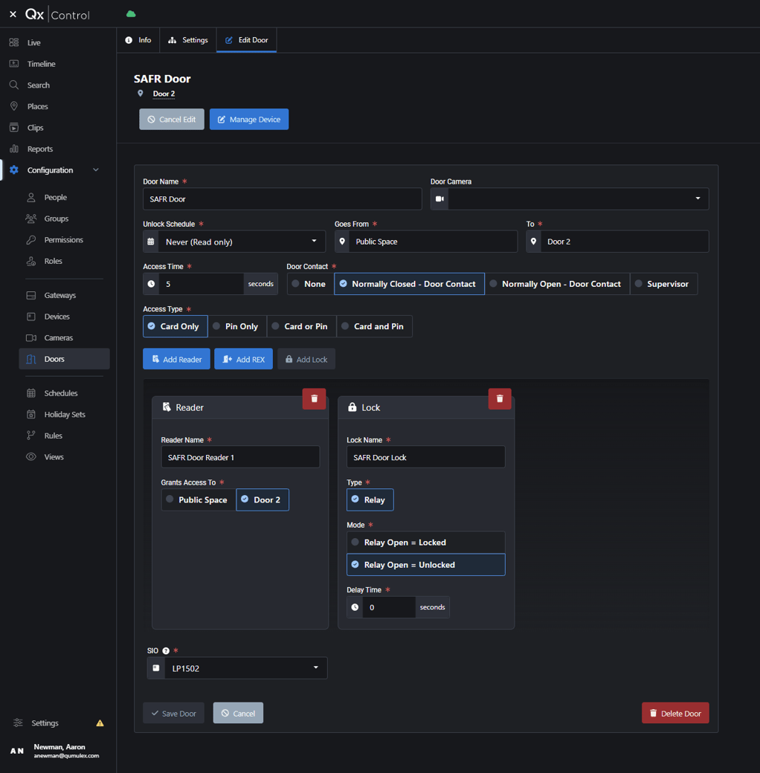Click the delete trash icon on the Reader card
The height and width of the screenshot is (773, 760).
coord(314,398)
